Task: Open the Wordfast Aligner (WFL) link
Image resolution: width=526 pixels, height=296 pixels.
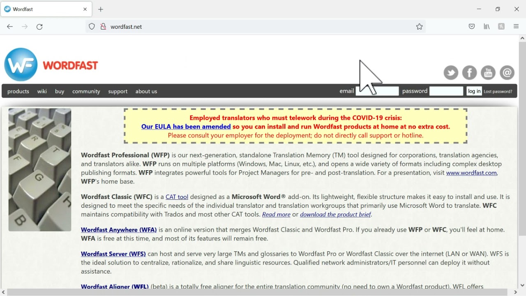Action: pyautogui.click(x=115, y=286)
